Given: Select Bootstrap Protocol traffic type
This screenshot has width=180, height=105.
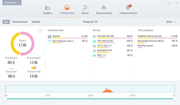Looking at the screenshot, I should coord(157,41).
